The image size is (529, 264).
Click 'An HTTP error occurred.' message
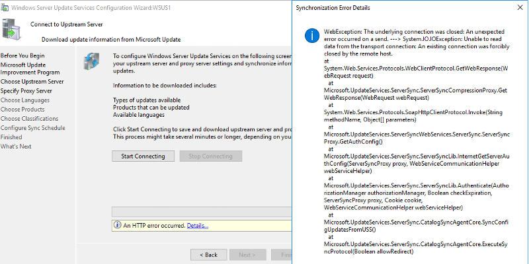[x=155, y=226]
